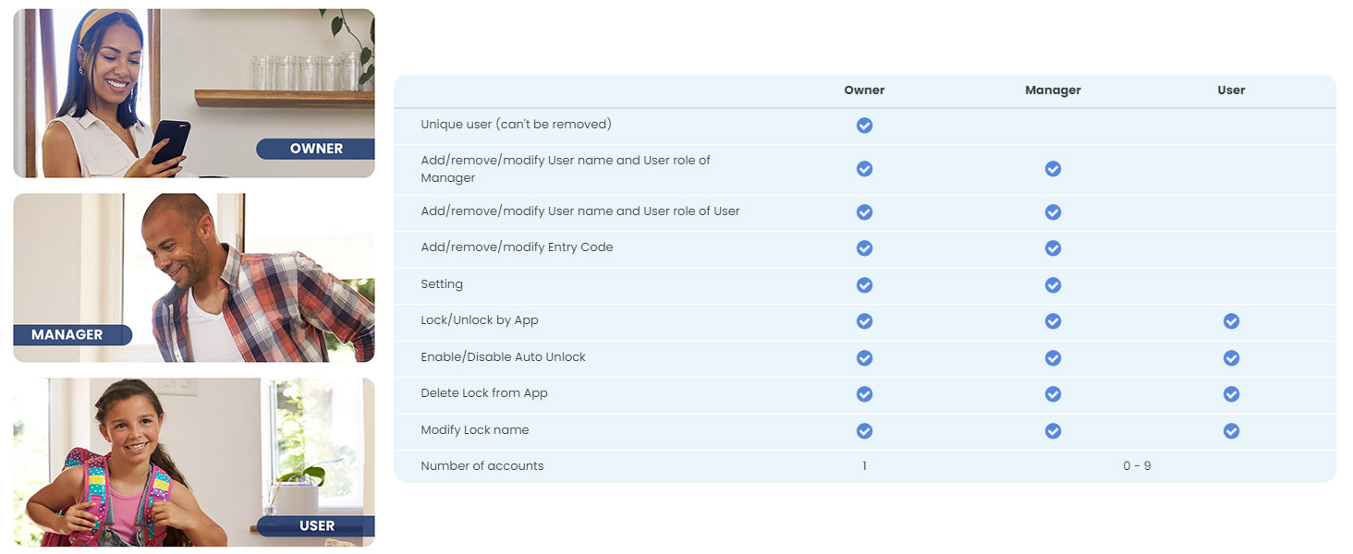The image size is (1353, 554).
Task: Click the Manager column header
Action: coord(1053,90)
